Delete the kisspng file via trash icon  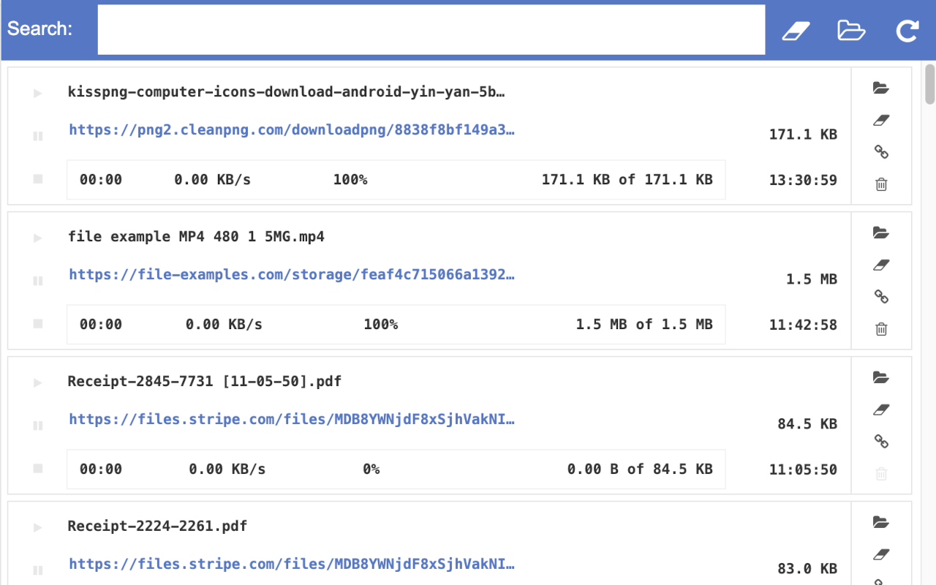tap(881, 184)
